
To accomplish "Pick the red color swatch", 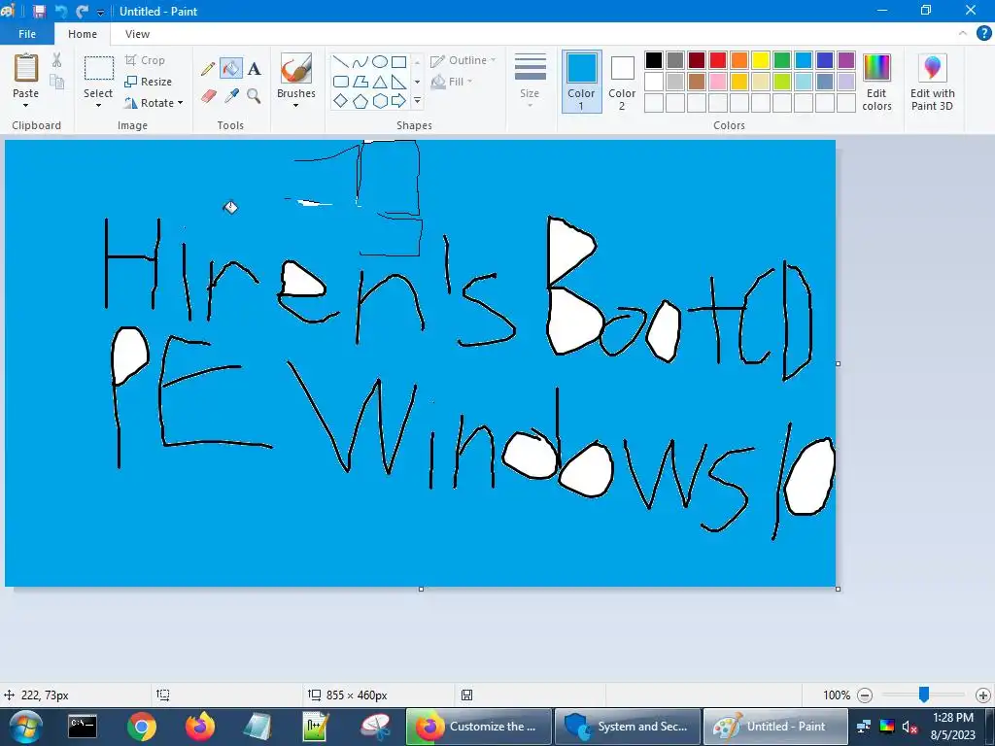I will pos(718,60).
